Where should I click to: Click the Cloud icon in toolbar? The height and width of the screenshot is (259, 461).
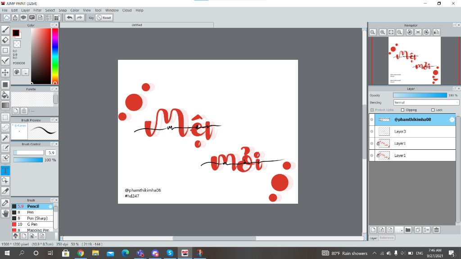[6, 18]
